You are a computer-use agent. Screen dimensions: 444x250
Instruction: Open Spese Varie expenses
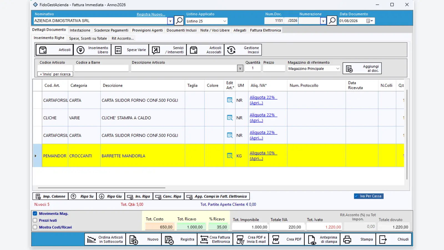(130, 50)
